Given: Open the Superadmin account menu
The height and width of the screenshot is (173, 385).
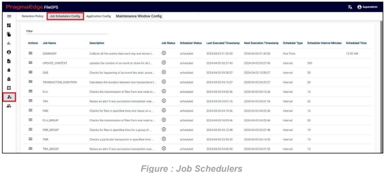Looking at the screenshot, I should point(367,7).
